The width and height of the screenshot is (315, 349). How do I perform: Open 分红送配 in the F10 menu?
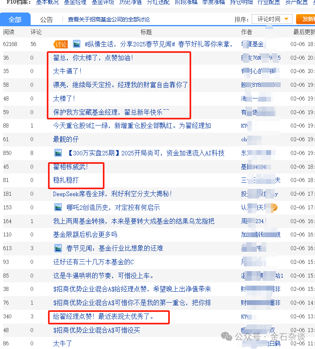[158, 2]
